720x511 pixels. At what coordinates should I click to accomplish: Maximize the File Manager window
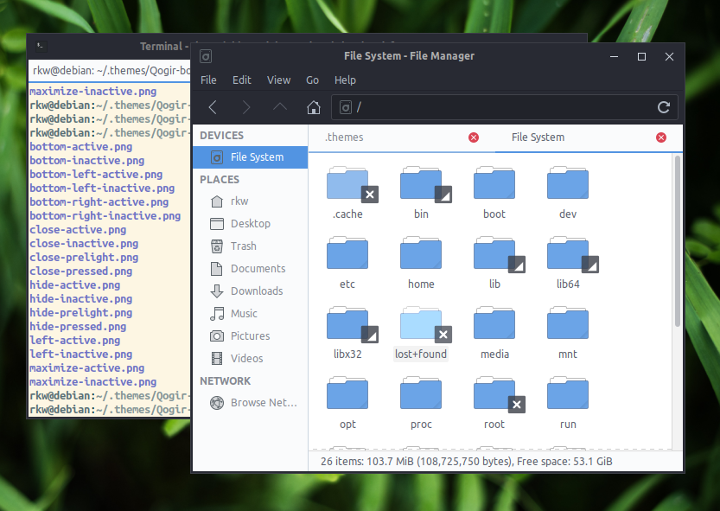click(x=641, y=56)
